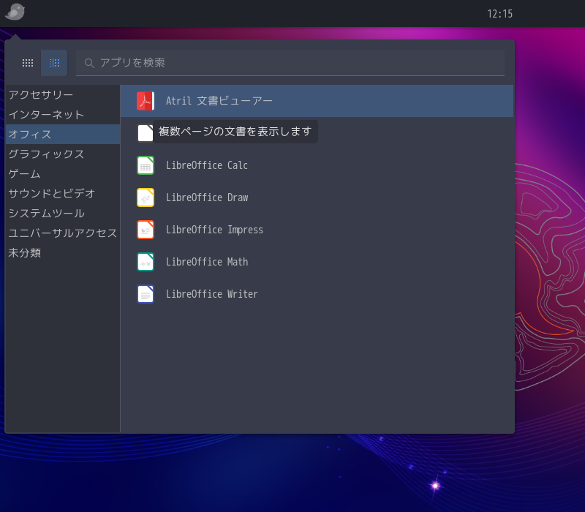Launch LibreOffice Writer blue icon
Screen dimensions: 585x512
(146, 294)
